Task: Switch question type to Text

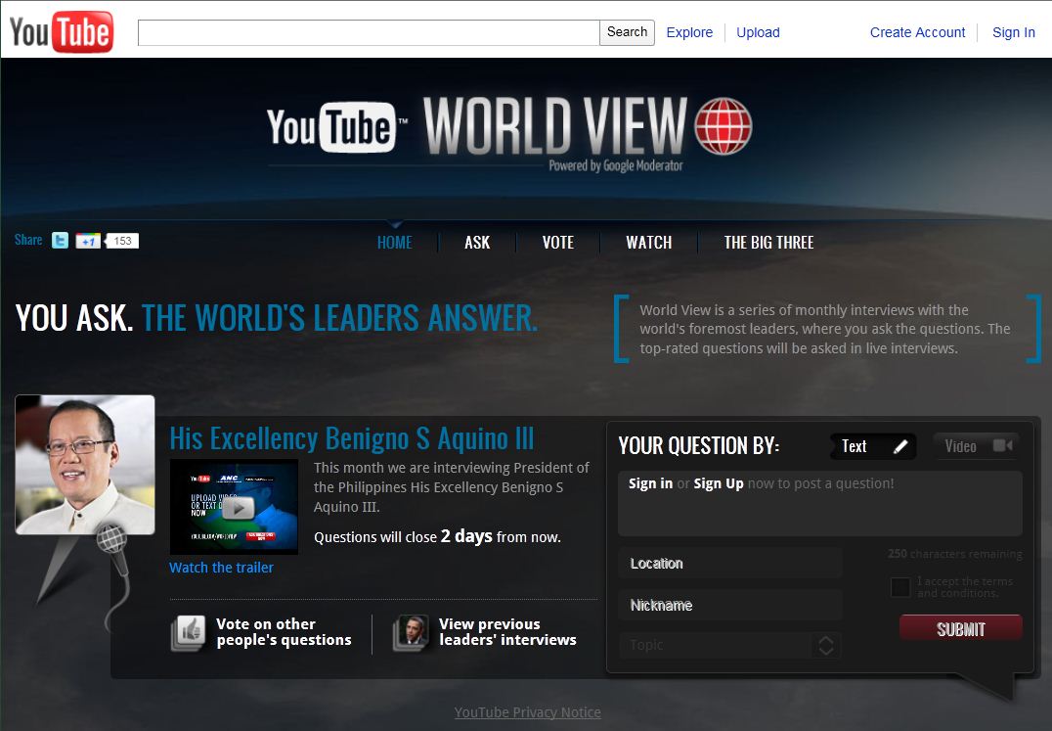Action: pos(873,446)
